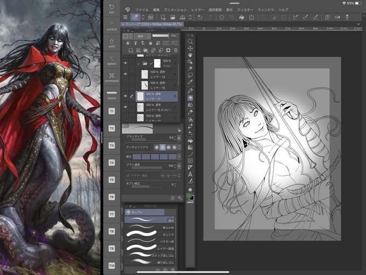The height and width of the screenshot is (275, 366).
Task: Open the ファイル menu
Action: coord(142,10)
